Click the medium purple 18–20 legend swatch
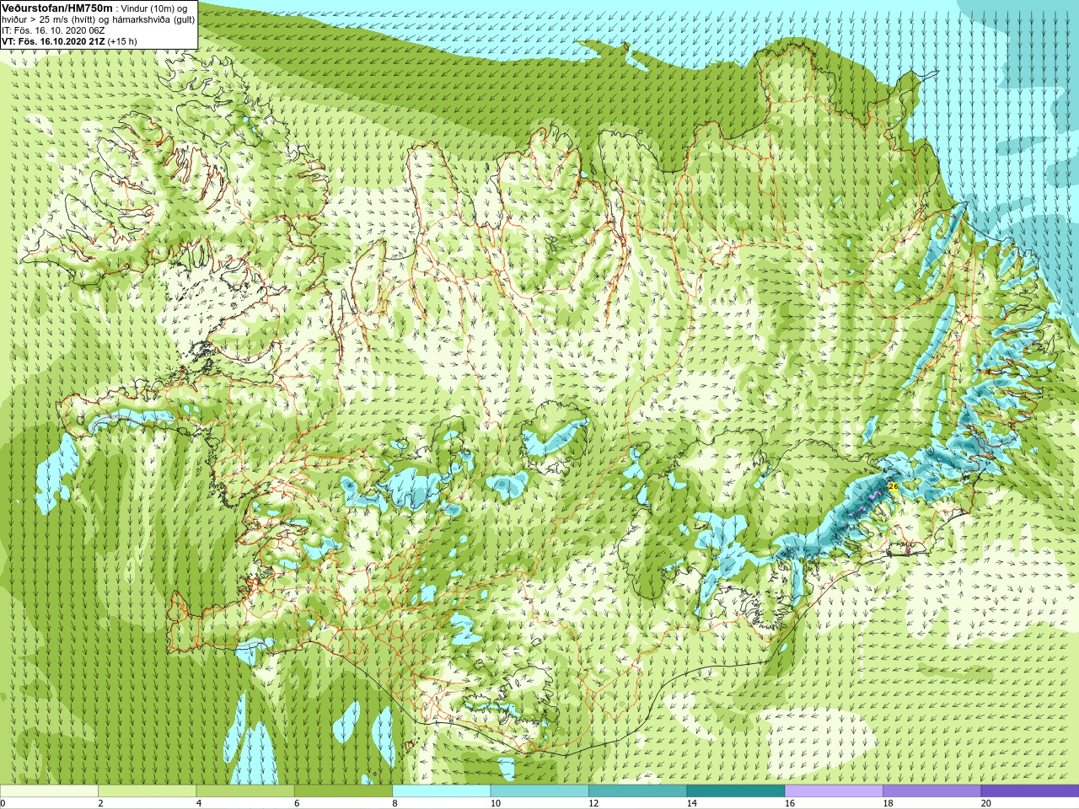Image resolution: width=1079 pixels, height=809 pixels. tap(931, 791)
